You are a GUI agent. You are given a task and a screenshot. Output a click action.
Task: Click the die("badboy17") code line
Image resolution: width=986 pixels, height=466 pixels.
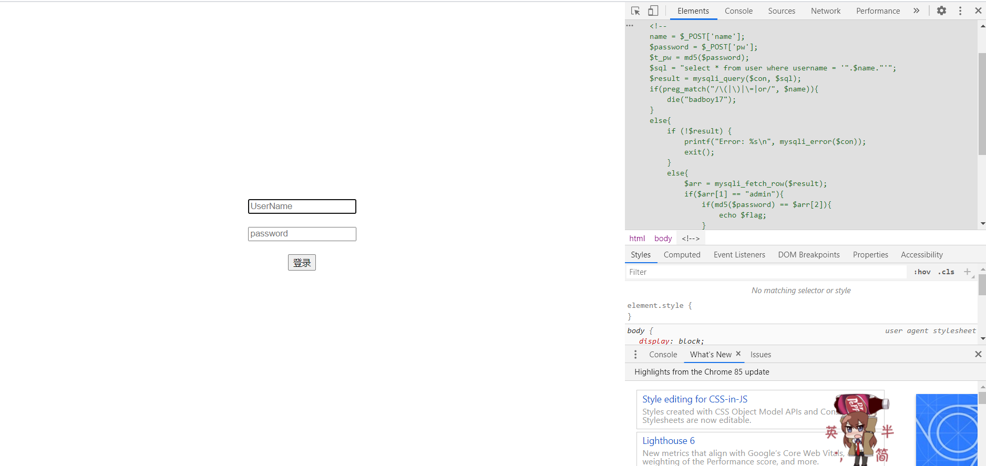pyautogui.click(x=701, y=99)
